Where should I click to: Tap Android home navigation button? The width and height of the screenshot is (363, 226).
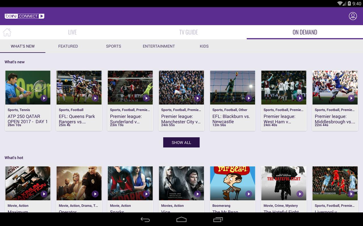181,220
